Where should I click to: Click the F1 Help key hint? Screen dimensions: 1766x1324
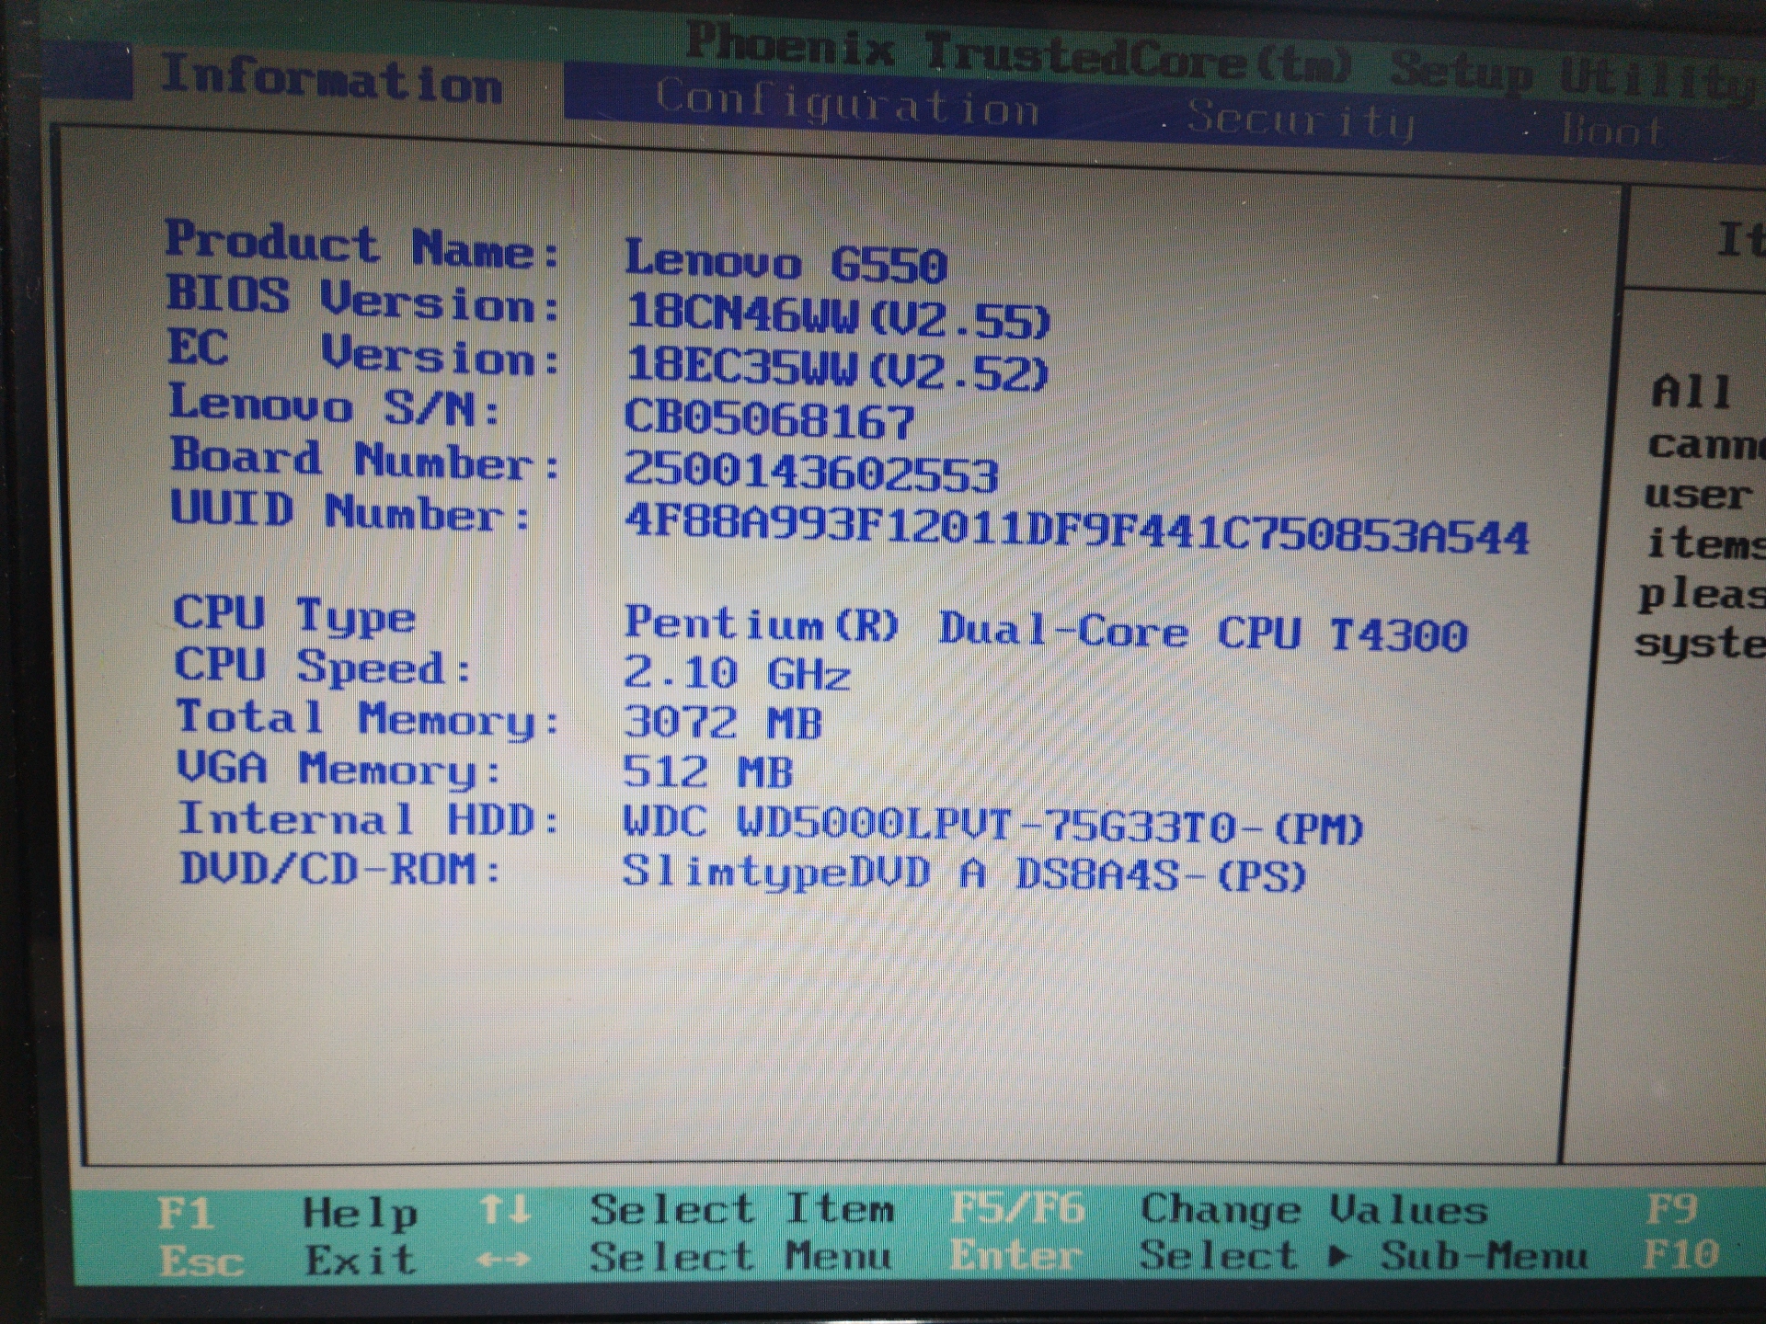coord(287,1213)
